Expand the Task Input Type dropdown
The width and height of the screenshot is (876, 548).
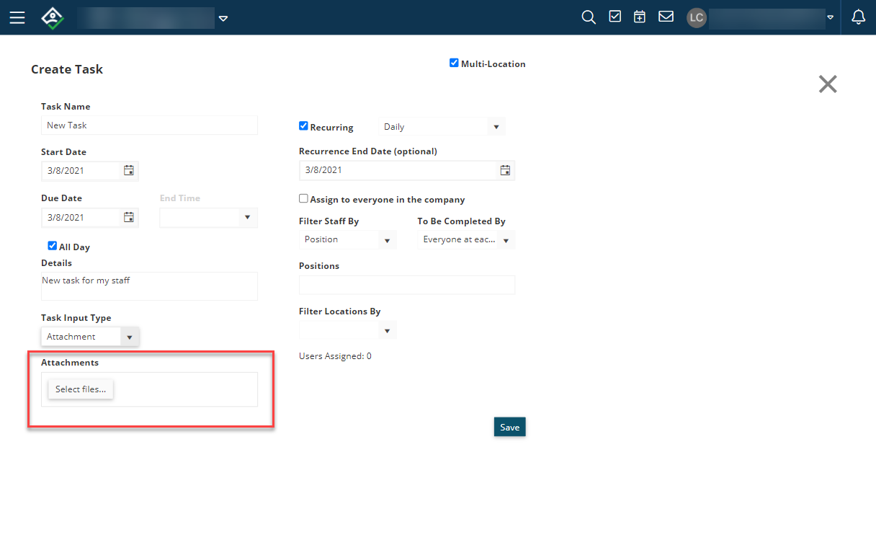130,336
